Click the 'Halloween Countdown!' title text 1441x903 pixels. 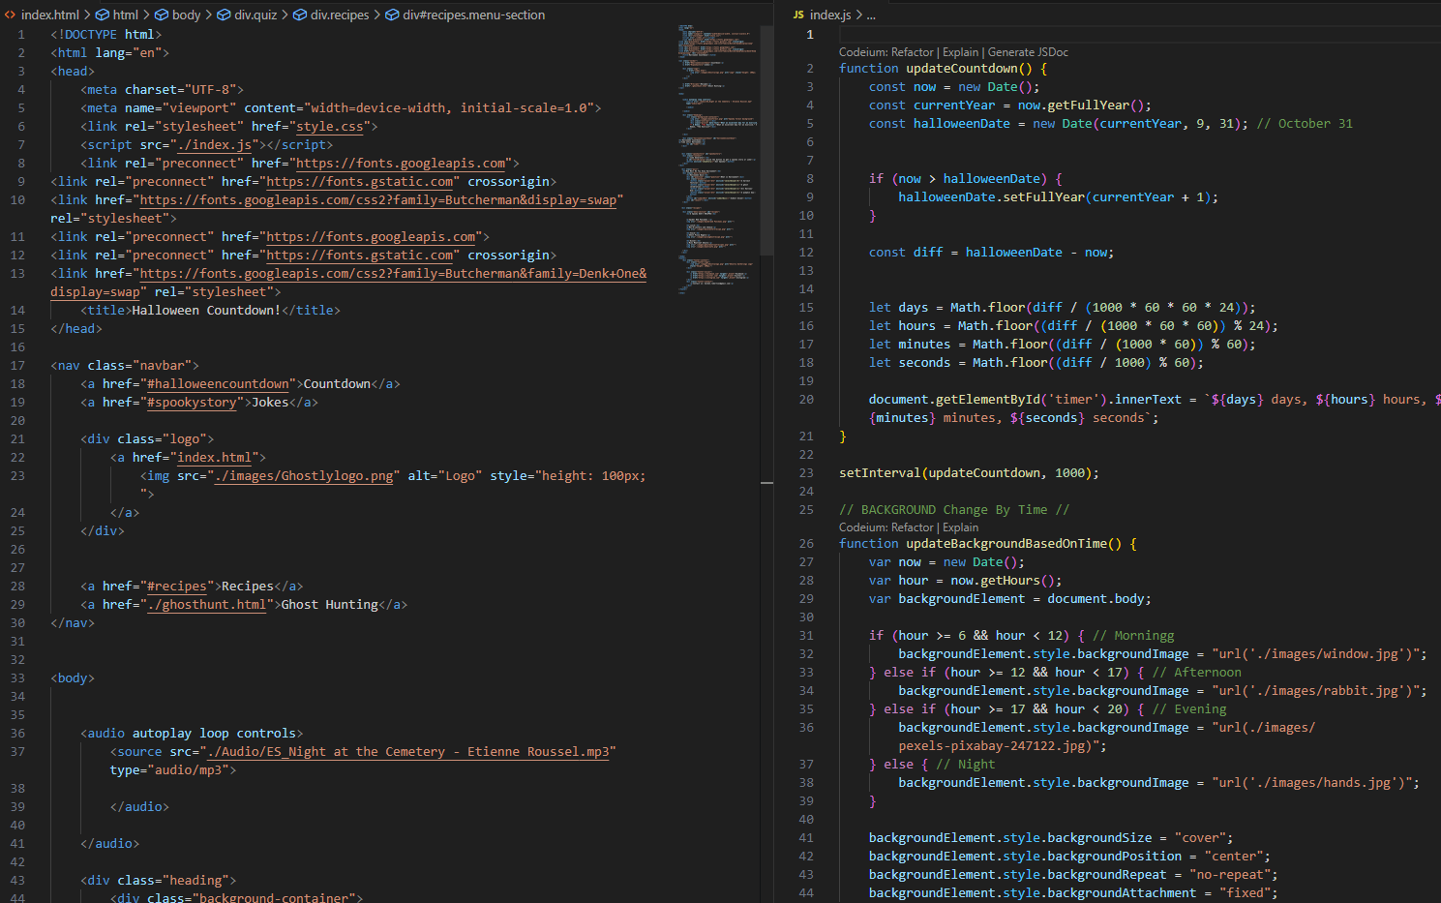(206, 311)
